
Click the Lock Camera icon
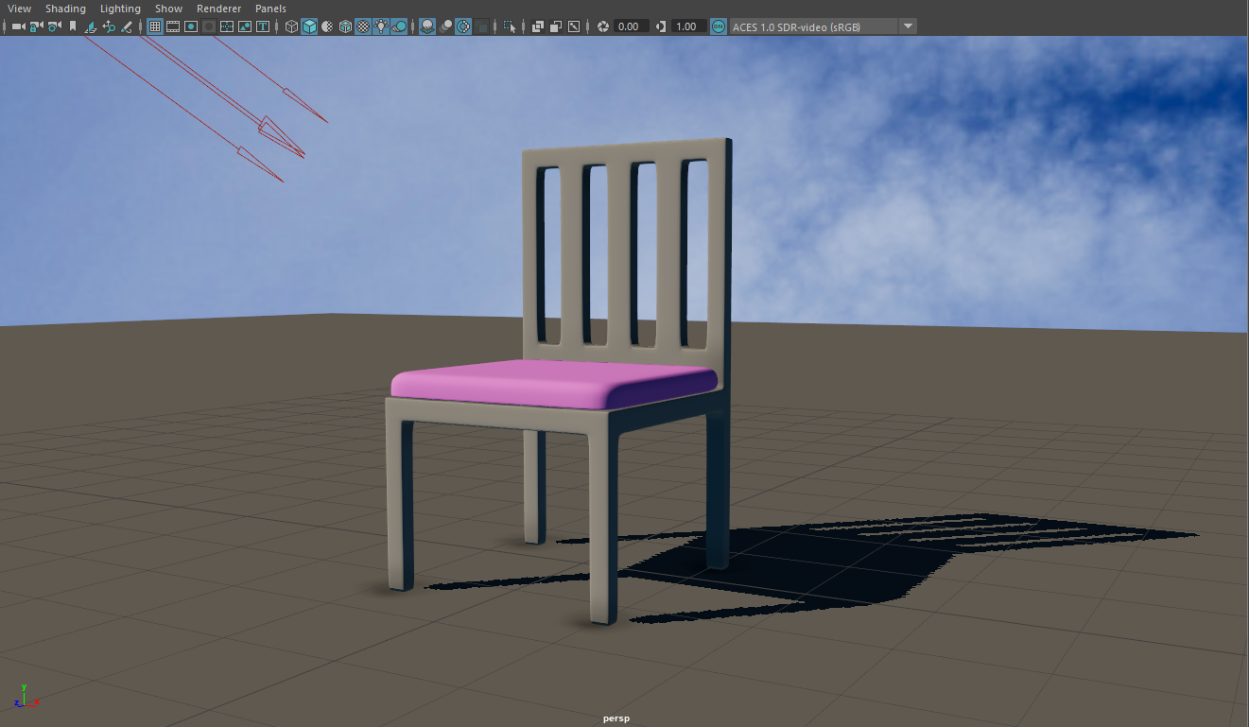pyautogui.click(x=36, y=26)
